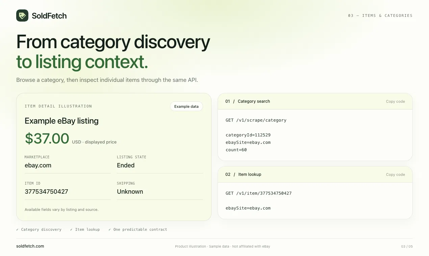Select item ID 377534750427 value
Viewport: 429px width, 256px height.
point(47,192)
